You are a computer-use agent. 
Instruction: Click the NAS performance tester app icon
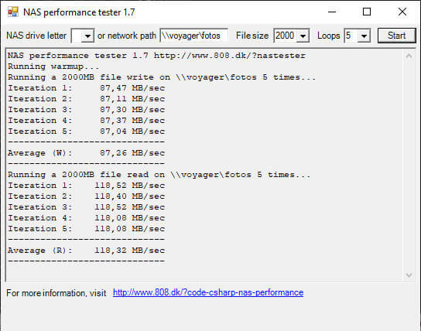(12, 12)
